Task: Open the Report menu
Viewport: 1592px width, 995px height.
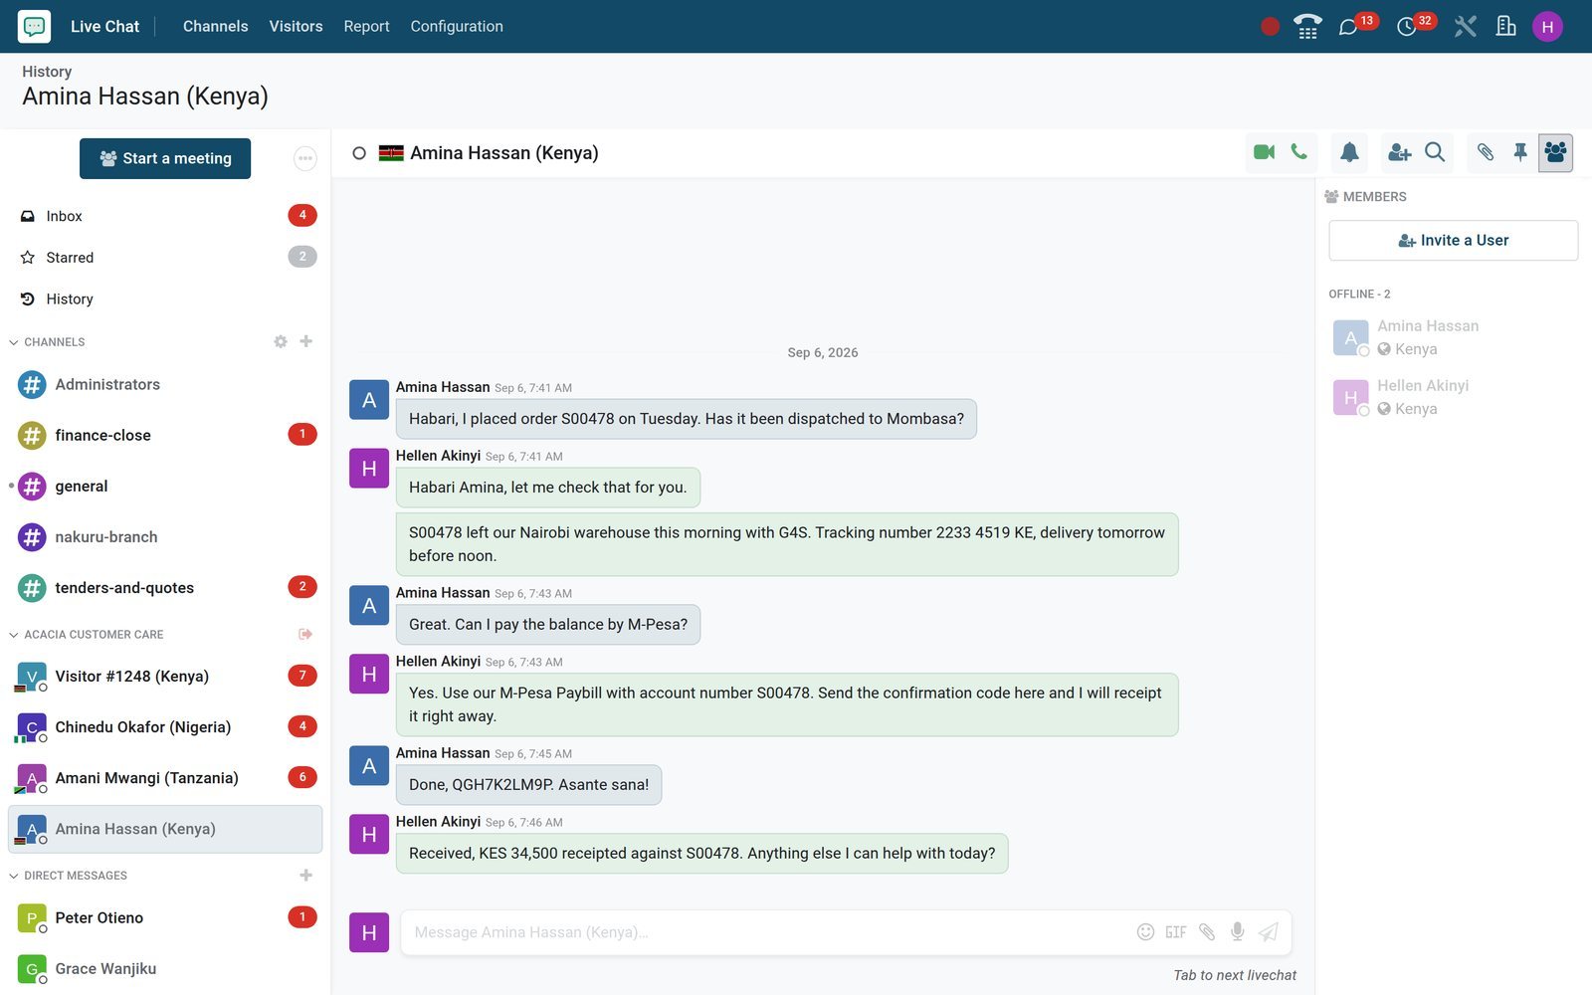Action: point(366,26)
